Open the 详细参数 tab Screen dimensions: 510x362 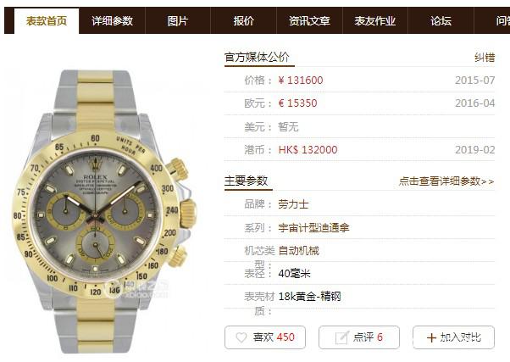click(112, 21)
